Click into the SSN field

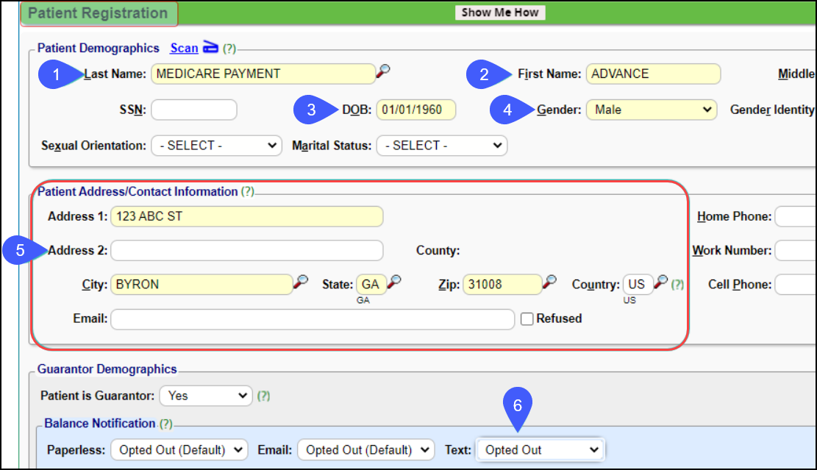coord(194,110)
